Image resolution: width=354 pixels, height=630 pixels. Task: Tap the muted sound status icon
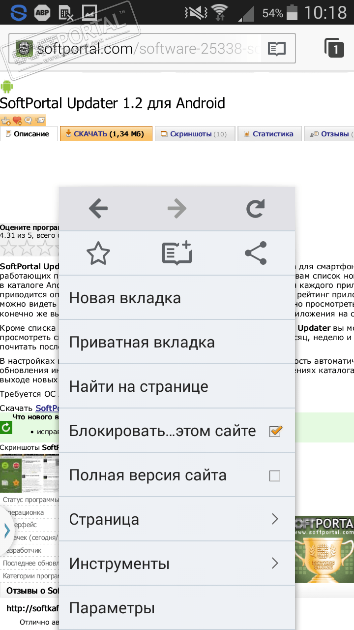[x=195, y=12]
